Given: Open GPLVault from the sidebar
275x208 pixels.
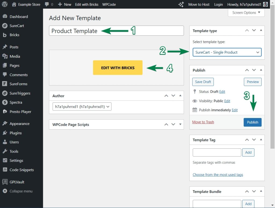Looking at the screenshot, I should 17,182.
